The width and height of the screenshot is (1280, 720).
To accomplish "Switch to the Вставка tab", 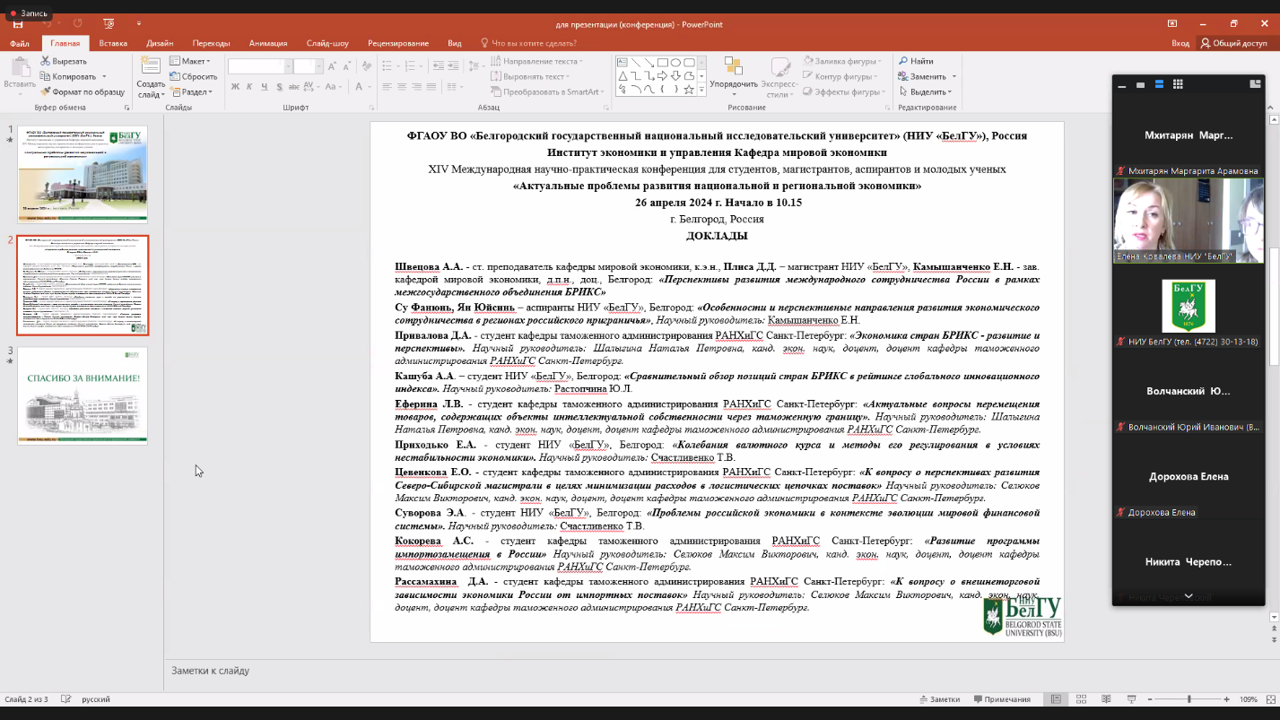I will [113, 43].
